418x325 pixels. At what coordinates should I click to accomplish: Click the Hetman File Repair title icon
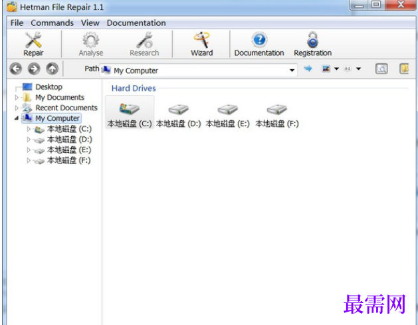tap(12, 7)
